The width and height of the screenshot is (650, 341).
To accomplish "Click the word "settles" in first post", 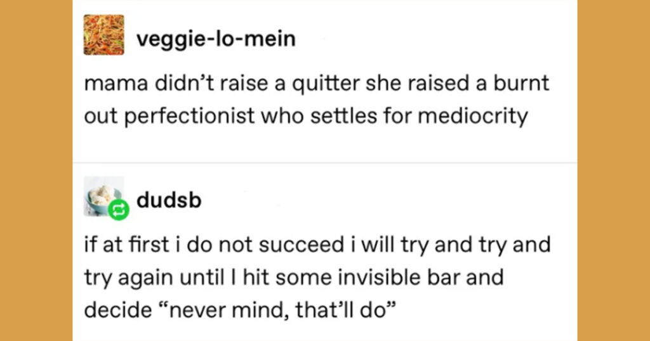I will (x=343, y=115).
